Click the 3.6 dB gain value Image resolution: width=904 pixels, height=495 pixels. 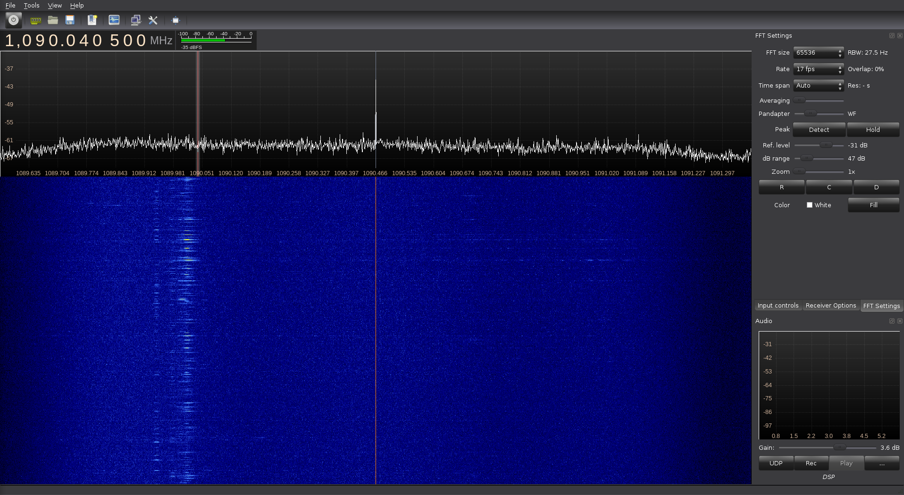[890, 448]
